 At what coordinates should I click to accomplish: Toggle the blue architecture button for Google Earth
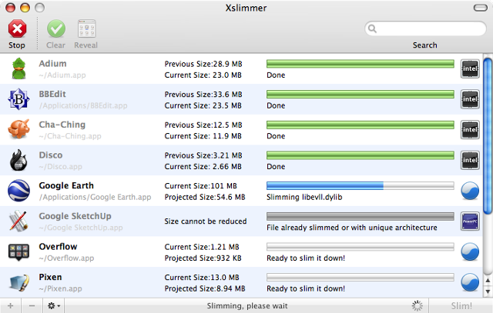click(470, 191)
